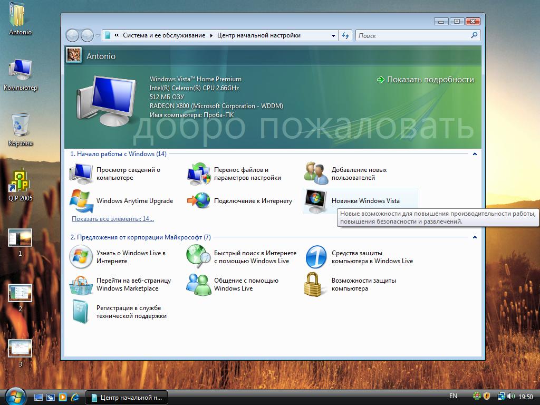The height and width of the screenshot is (405, 540).
Task: Open Быстрый поиск в Интернете icon
Action: (x=198, y=257)
